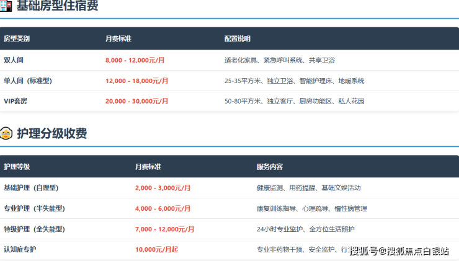Click the 8,000 - 12,000元/月 price
The width and height of the screenshot is (459, 261).
coord(135,60)
